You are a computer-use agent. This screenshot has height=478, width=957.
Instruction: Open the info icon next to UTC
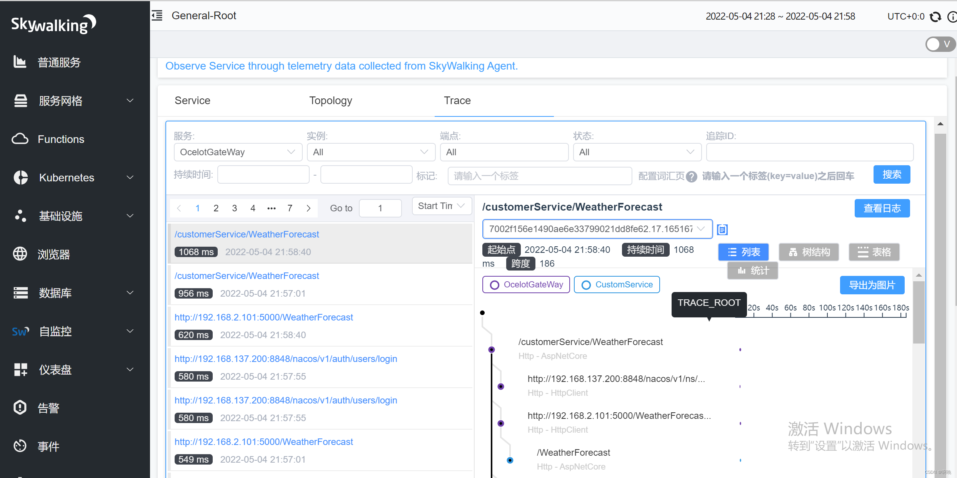point(953,17)
